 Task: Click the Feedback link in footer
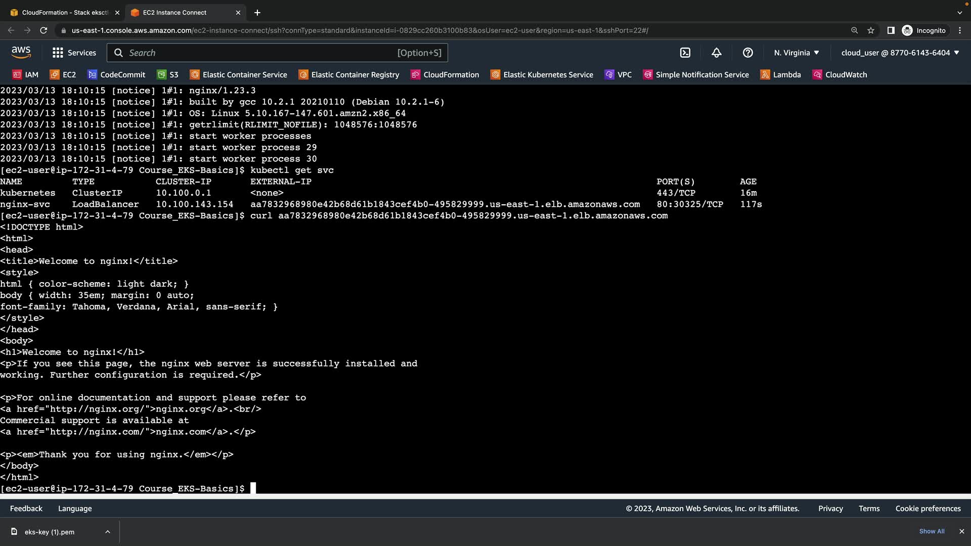tap(26, 509)
